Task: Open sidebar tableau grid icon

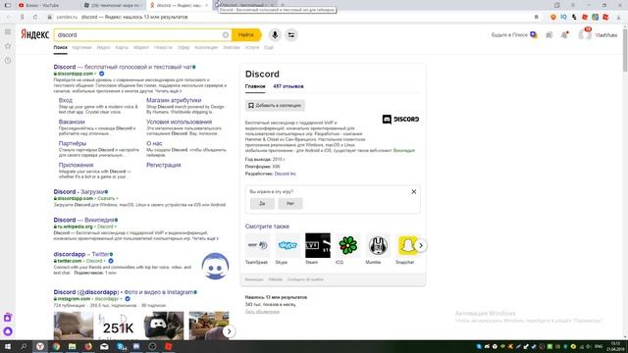Action: [8, 31]
